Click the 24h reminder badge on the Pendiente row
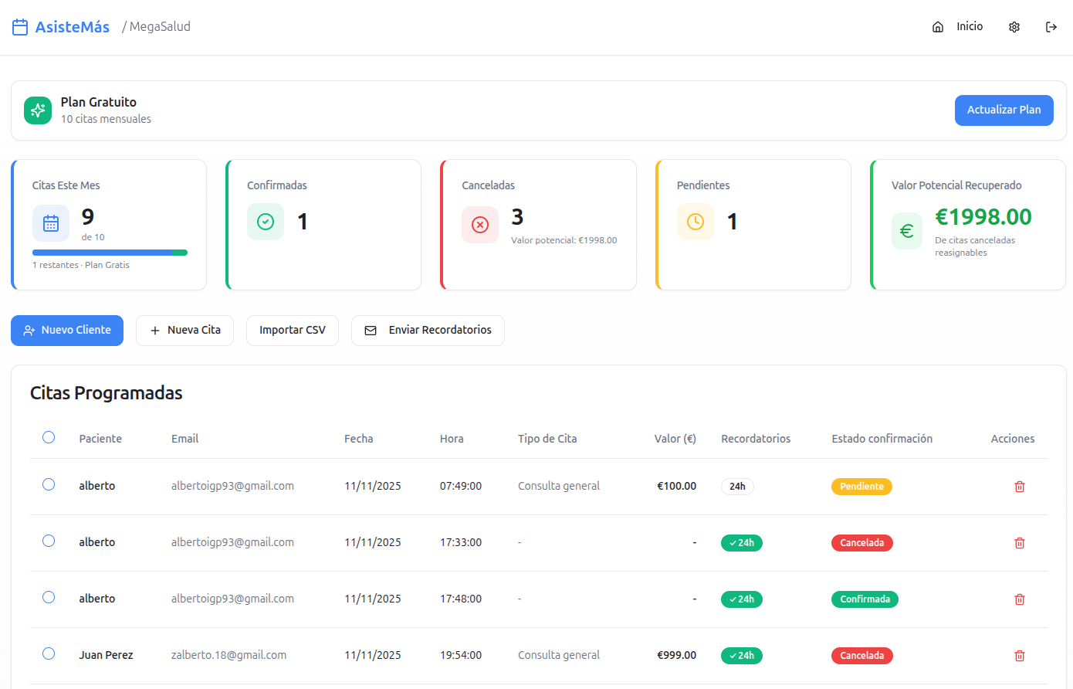 click(x=737, y=487)
